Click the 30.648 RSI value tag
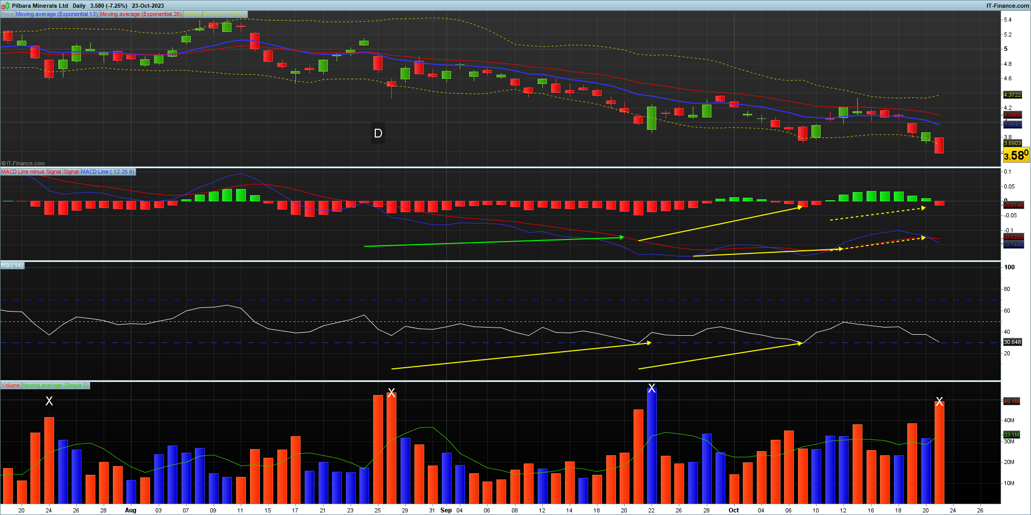 [1012, 342]
